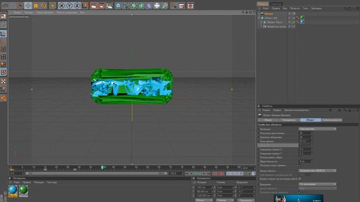Open the purple deformer objects icon

[149, 6]
